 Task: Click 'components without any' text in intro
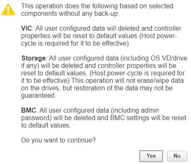click(x=57, y=14)
